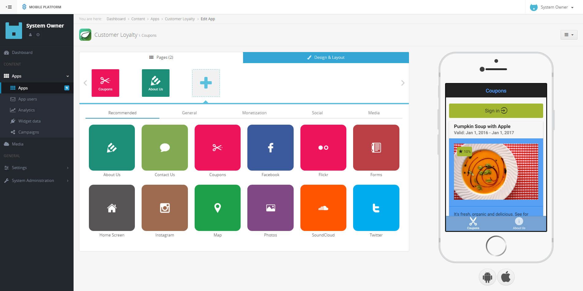Open Analytics in the sidebar

click(26, 110)
